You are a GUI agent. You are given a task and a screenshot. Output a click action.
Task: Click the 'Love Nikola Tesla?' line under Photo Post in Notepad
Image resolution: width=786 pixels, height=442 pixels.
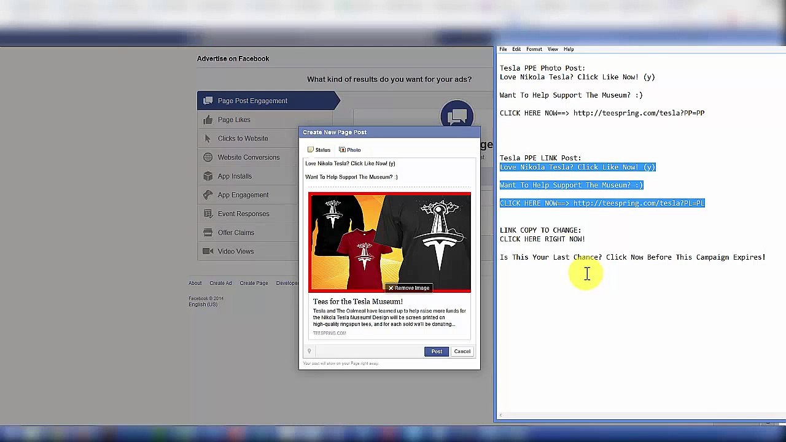pos(577,77)
